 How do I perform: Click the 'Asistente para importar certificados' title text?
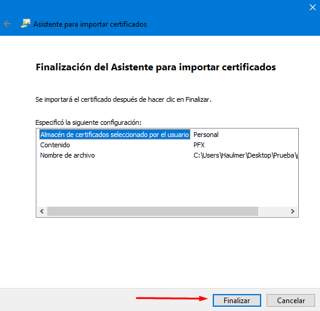pos(90,24)
